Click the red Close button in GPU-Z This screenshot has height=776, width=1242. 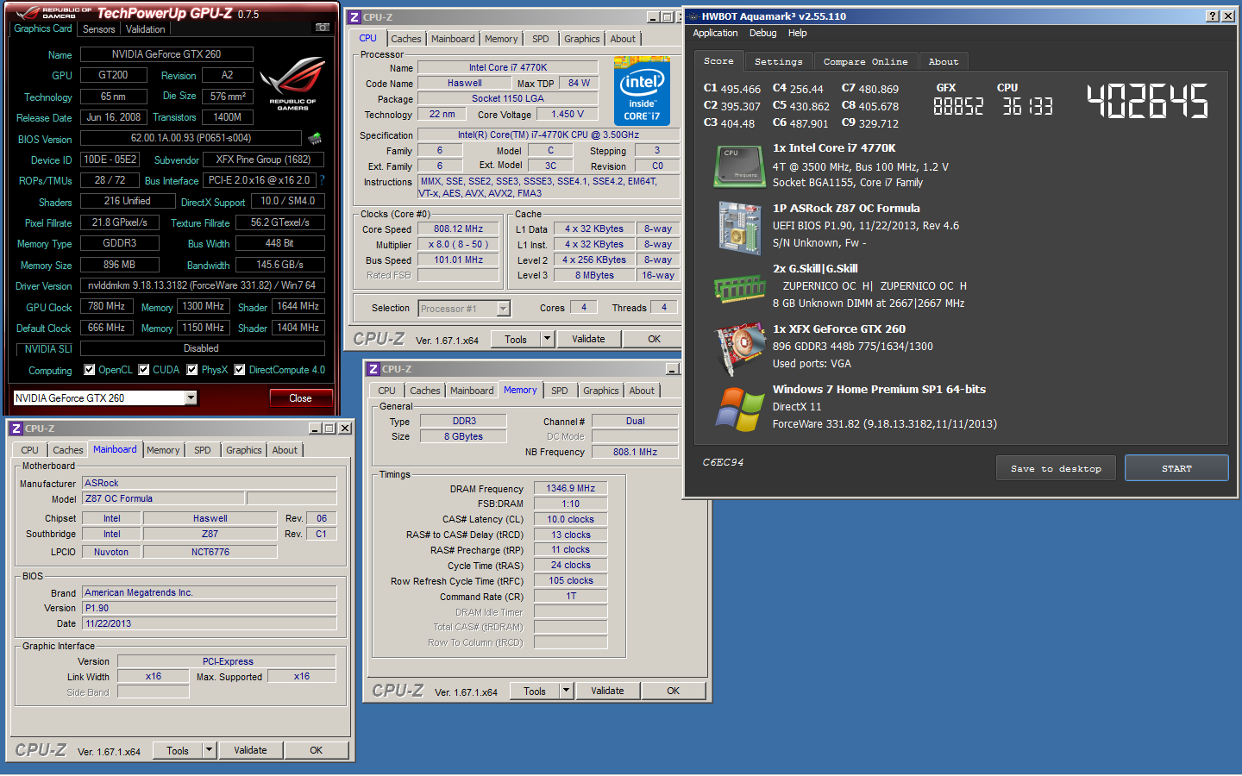(x=300, y=397)
